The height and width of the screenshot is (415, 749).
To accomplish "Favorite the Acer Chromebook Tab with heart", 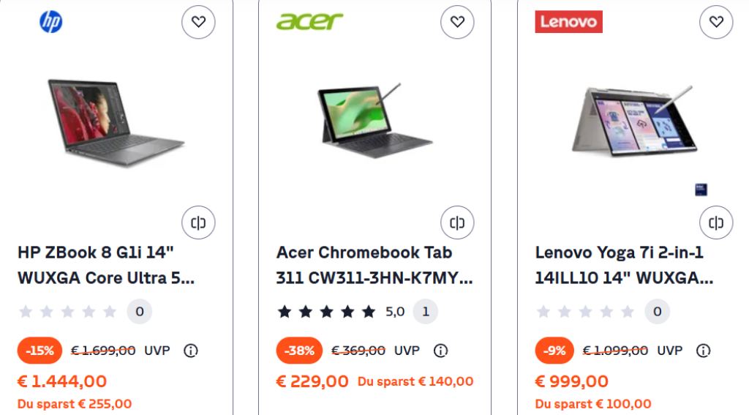I will pyautogui.click(x=457, y=22).
